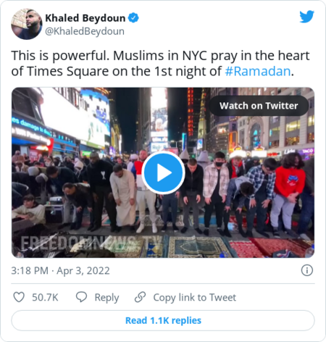Click the Reply text label
This screenshot has height=342, width=326.
[106, 298]
